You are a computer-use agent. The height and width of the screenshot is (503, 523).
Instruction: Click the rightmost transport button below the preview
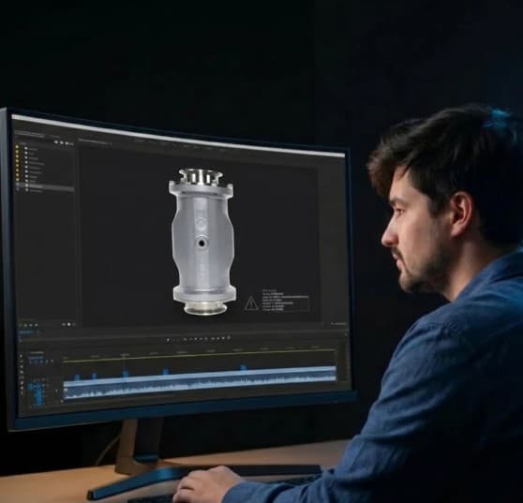229,337
